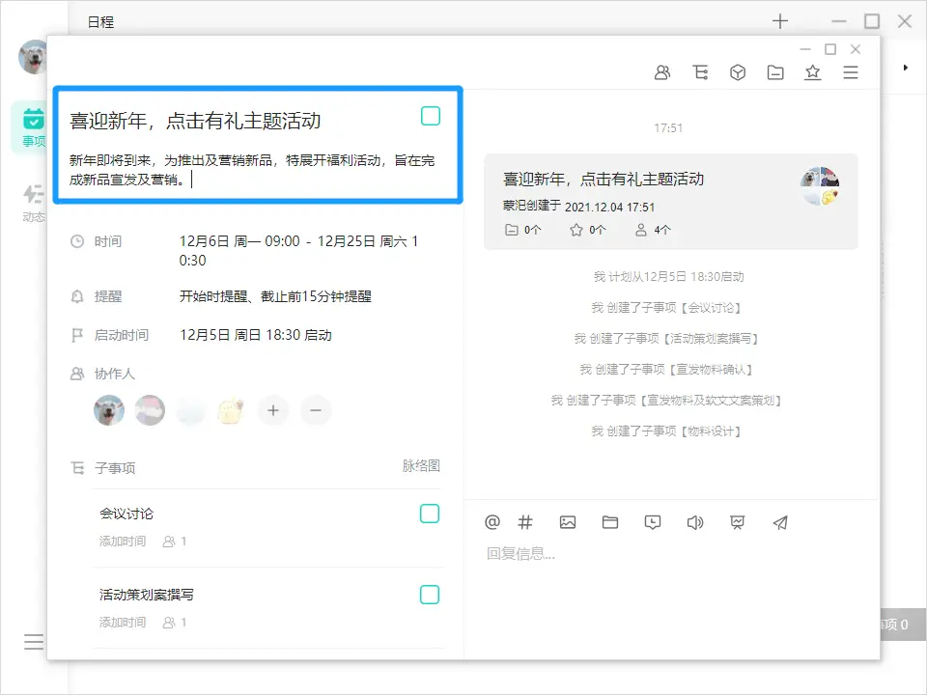This screenshot has height=695, width=927.
Task: Click log entry 计划从12月5日 18:30启动
Action: [x=668, y=277]
